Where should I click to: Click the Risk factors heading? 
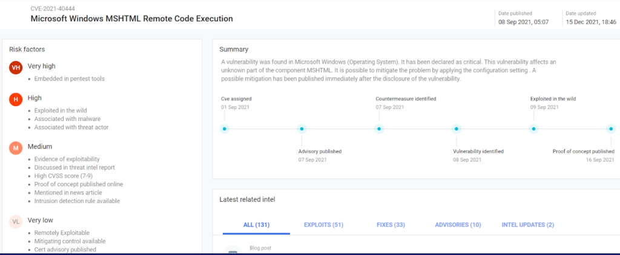27,50
